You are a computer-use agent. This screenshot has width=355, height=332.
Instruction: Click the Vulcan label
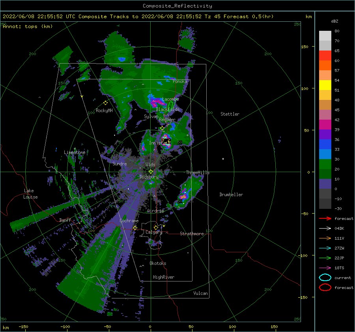coord(200,293)
